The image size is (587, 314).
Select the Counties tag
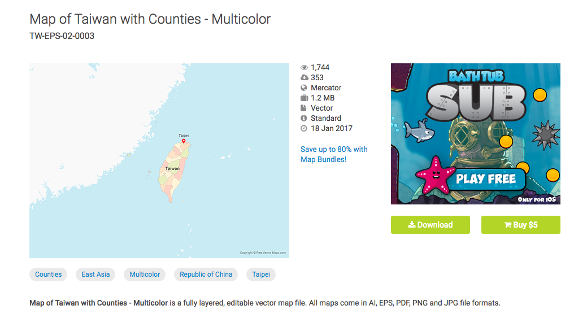(48, 274)
